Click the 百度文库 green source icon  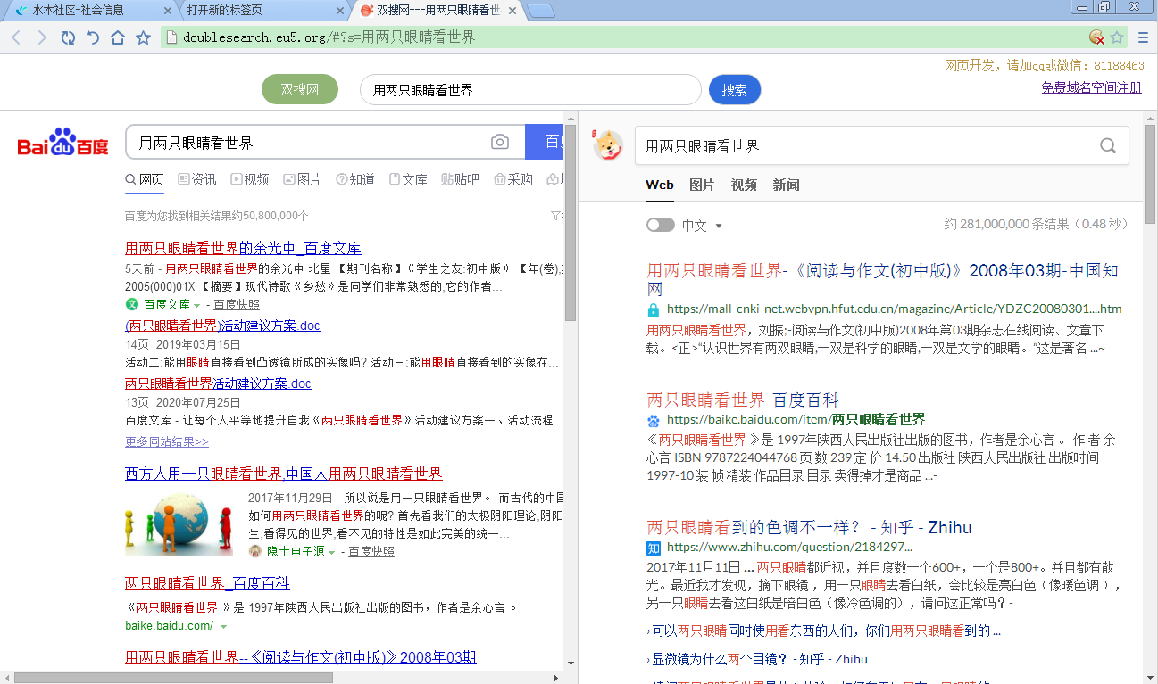(132, 305)
